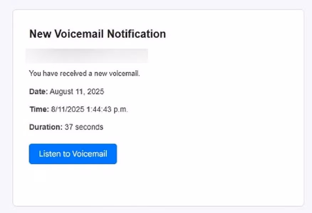
Task: Click the "You have received a new voicemail." sentence
Action: (84, 73)
